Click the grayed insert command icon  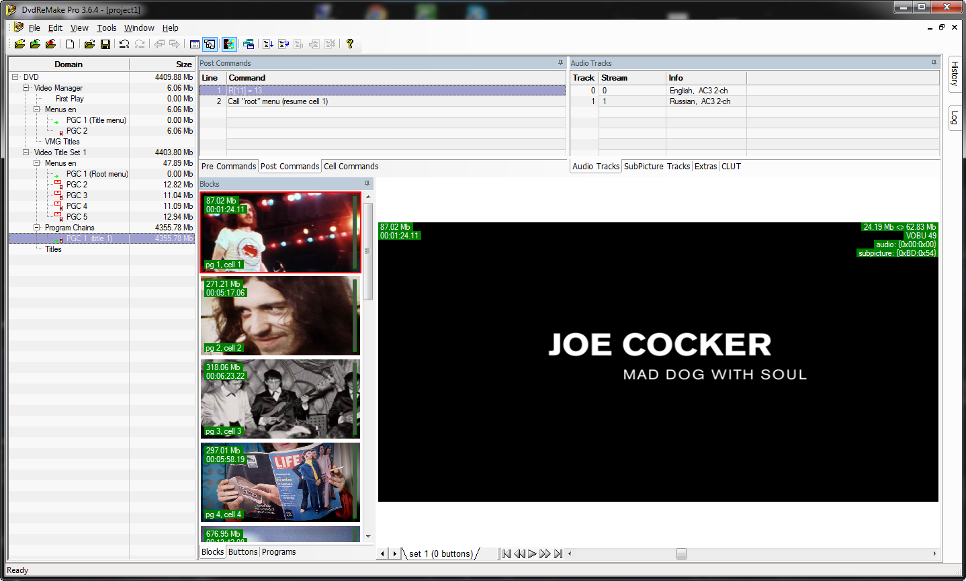pyautogui.click(x=314, y=44)
